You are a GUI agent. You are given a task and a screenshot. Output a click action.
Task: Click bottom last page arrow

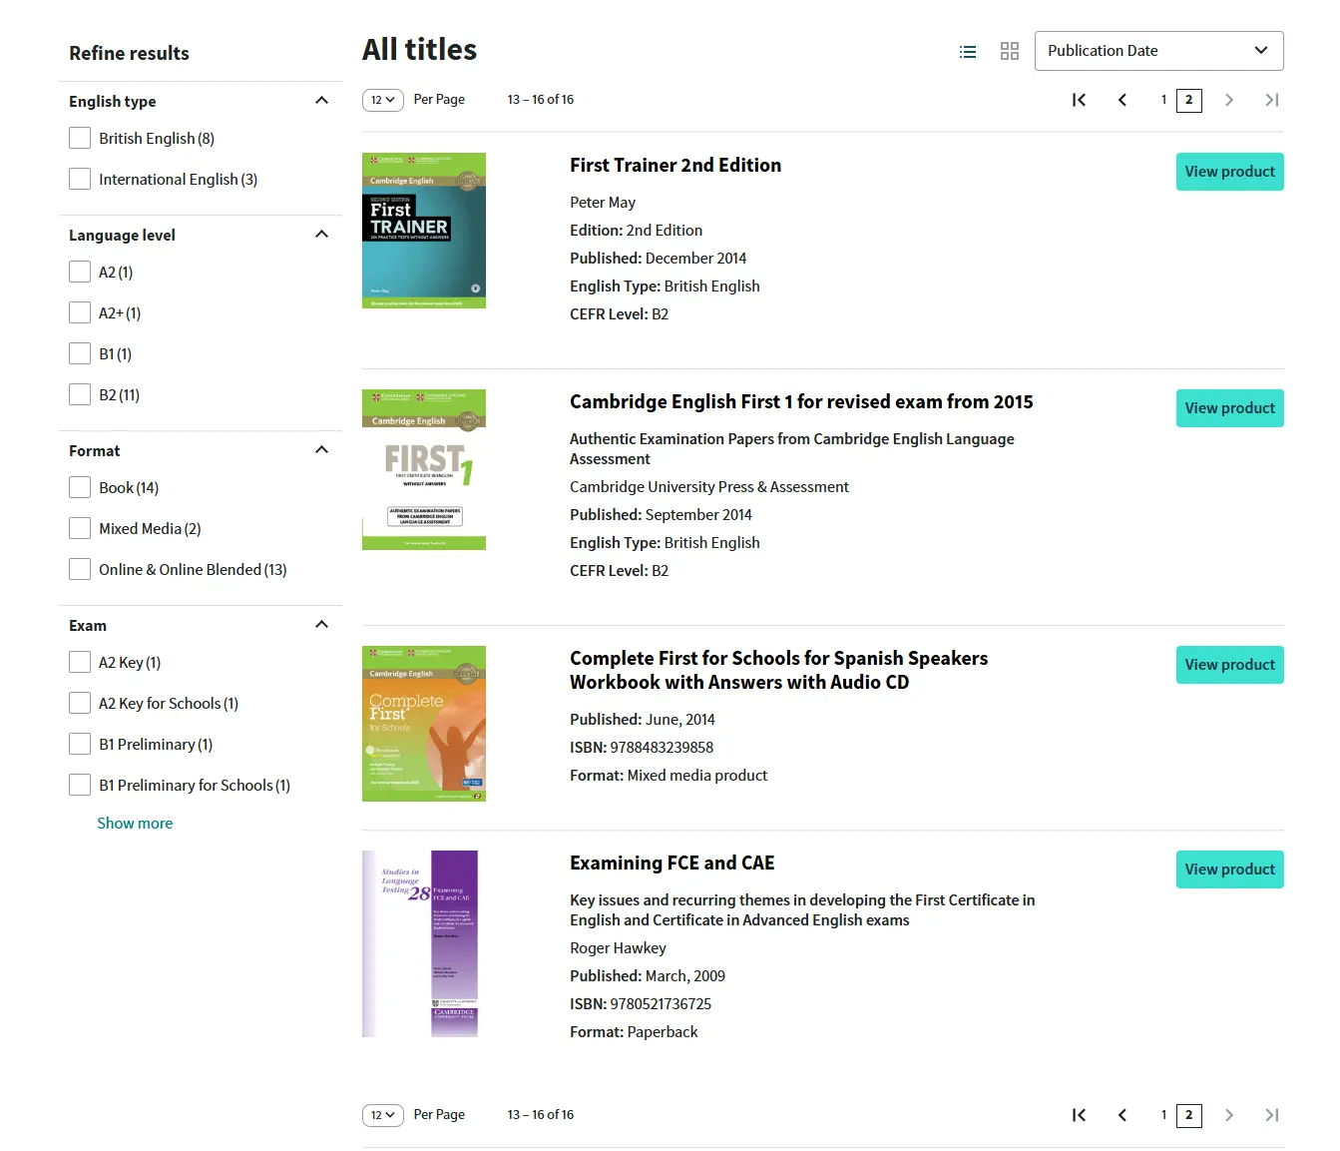pyautogui.click(x=1272, y=1115)
